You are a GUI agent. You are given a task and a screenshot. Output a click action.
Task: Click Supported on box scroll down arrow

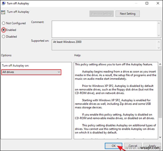tap(159, 48)
